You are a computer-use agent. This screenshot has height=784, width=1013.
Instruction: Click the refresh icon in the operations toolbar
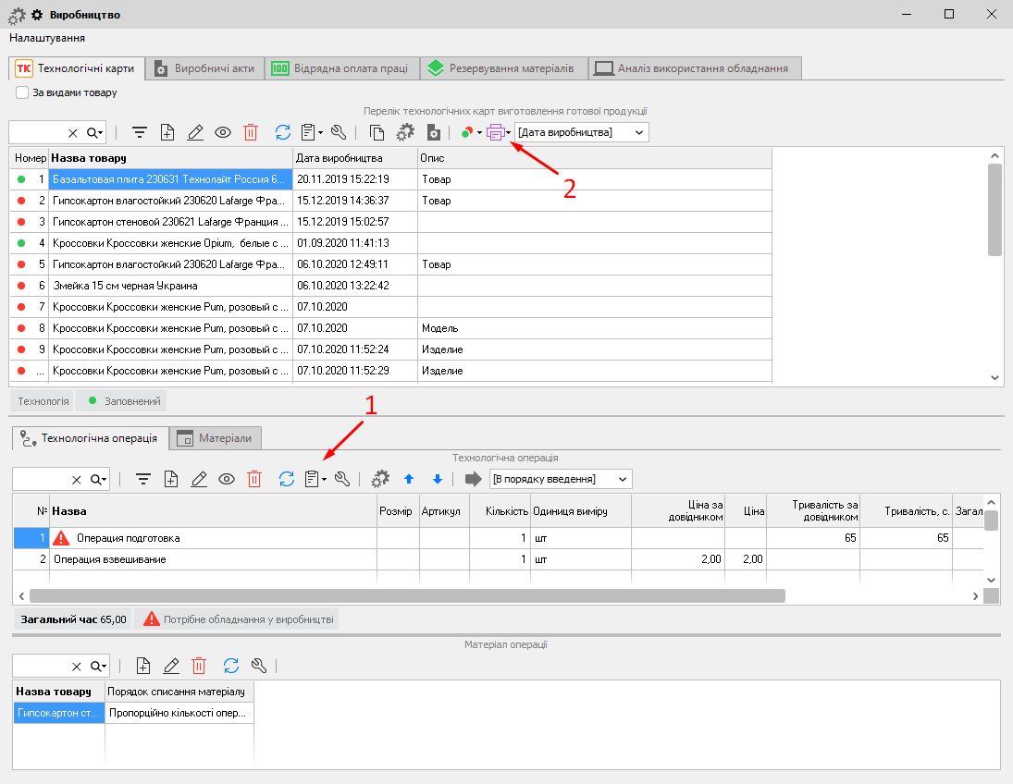[287, 479]
